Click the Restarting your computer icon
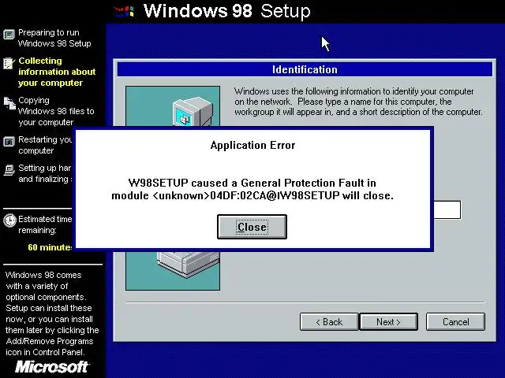Viewport: 505px width, 378px height. click(9, 142)
